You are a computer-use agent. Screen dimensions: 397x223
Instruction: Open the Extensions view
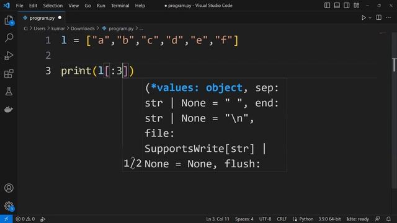point(9,74)
